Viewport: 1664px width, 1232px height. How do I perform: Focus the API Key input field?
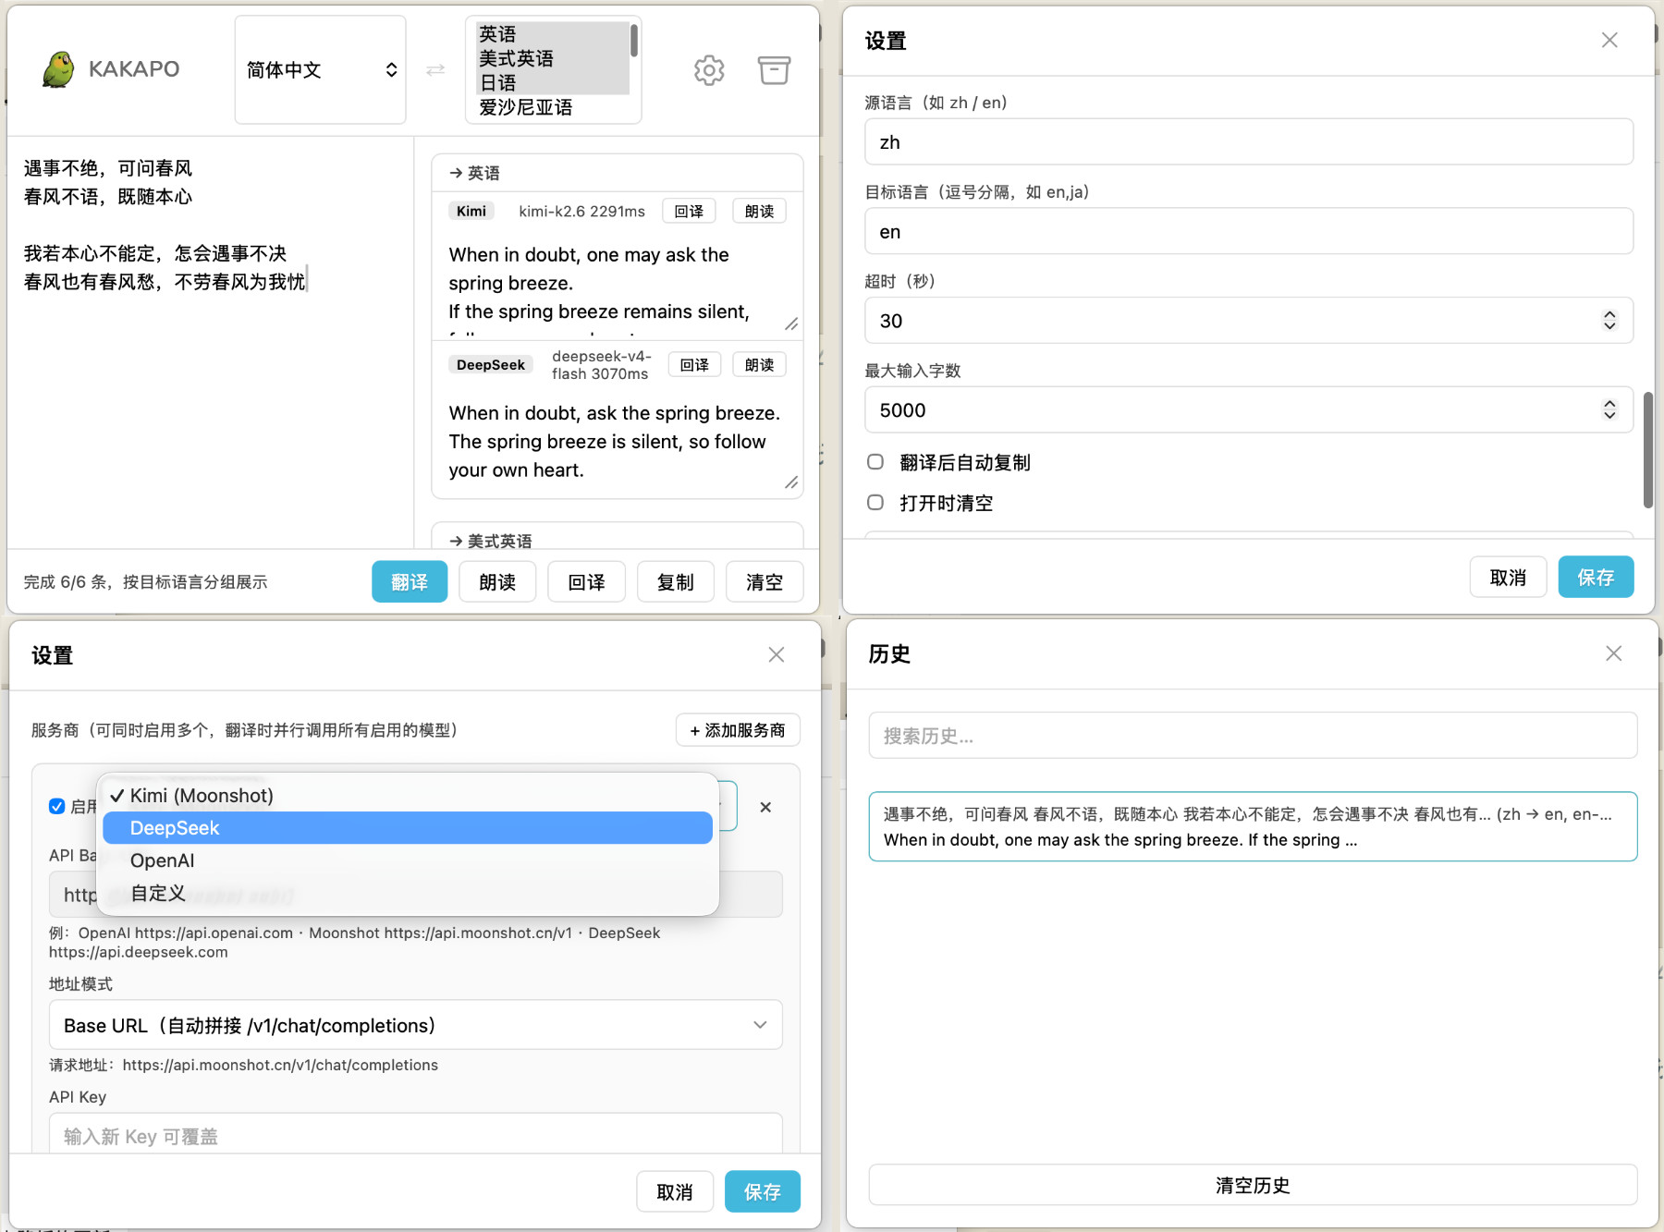(x=415, y=1135)
